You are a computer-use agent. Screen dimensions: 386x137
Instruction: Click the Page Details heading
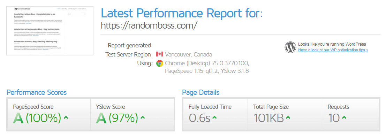pos(200,92)
